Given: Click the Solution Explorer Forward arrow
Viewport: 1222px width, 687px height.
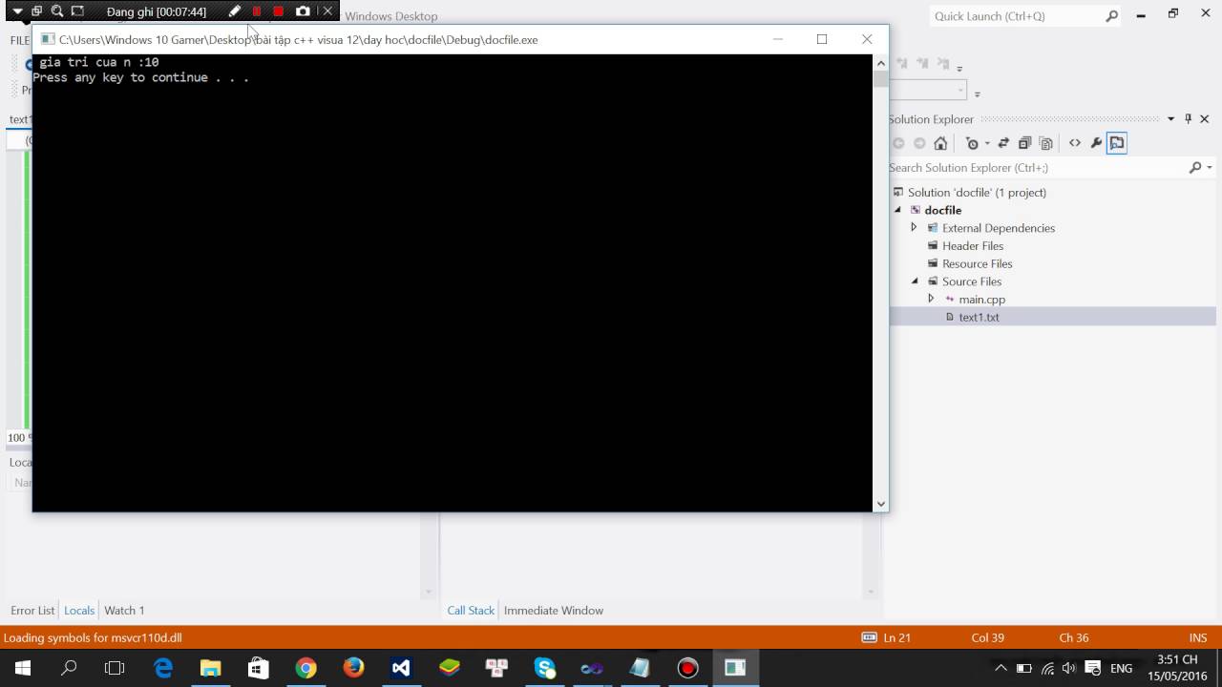Looking at the screenshot, I should pos(919,143).
